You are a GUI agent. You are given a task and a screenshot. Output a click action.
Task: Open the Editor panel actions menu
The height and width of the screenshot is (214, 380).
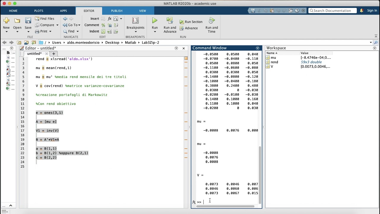[x=176, y=48]
